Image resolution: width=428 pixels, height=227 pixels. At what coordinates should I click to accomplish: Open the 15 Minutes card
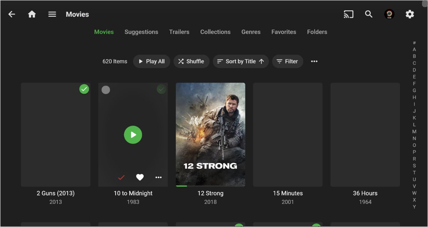288,134
